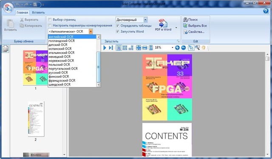Select the arrow pointer tool
This screenshot has width=272, height=159.
[191, 47]
